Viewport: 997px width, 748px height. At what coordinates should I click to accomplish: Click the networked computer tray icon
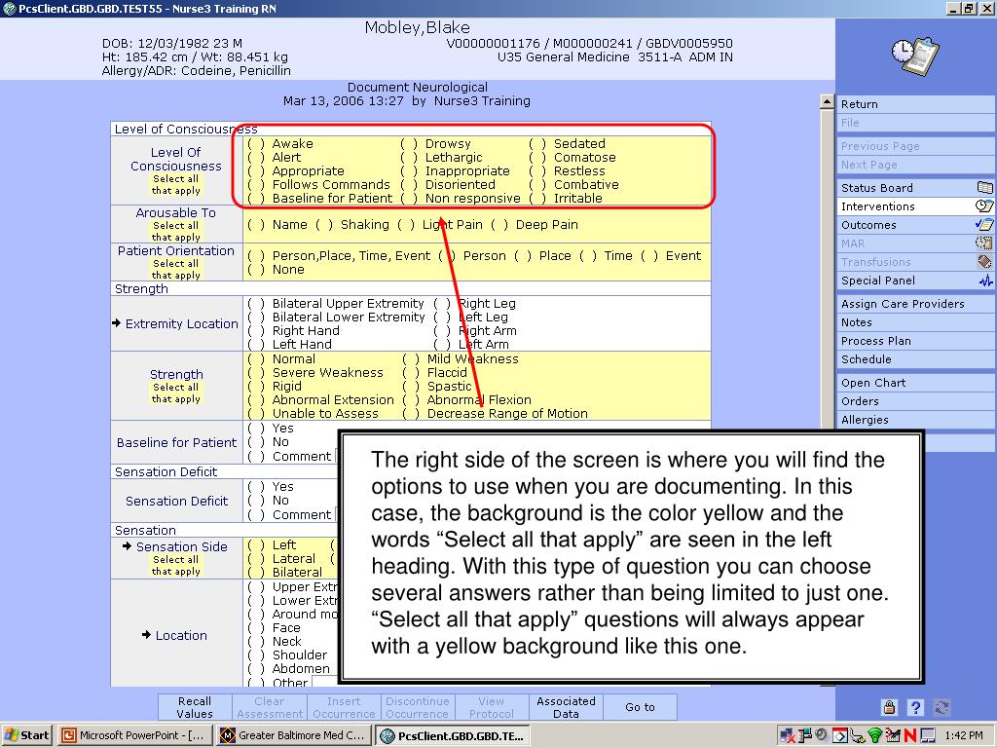[804, 736]
